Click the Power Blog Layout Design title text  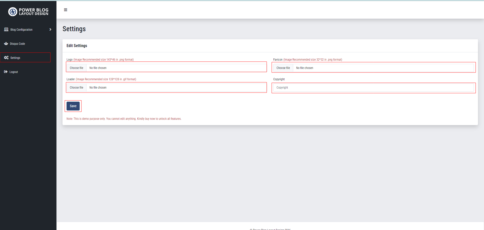click(x=34, y=12)
